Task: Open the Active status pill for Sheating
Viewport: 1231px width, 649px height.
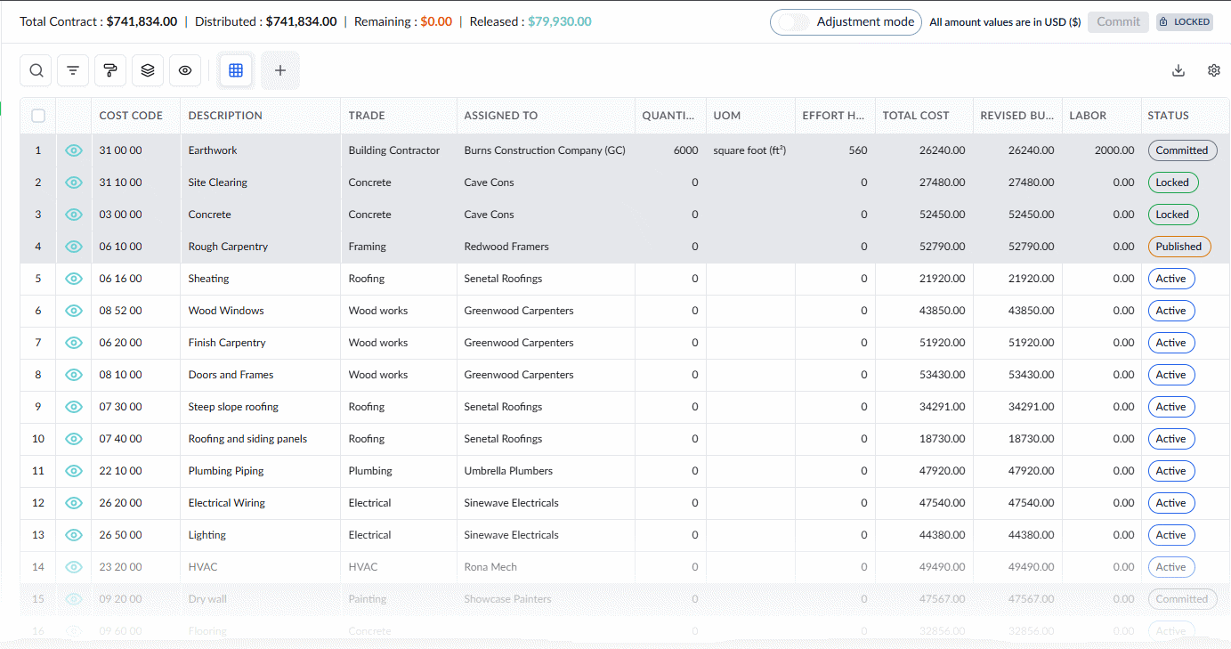Action: (x=1171, y=279)
